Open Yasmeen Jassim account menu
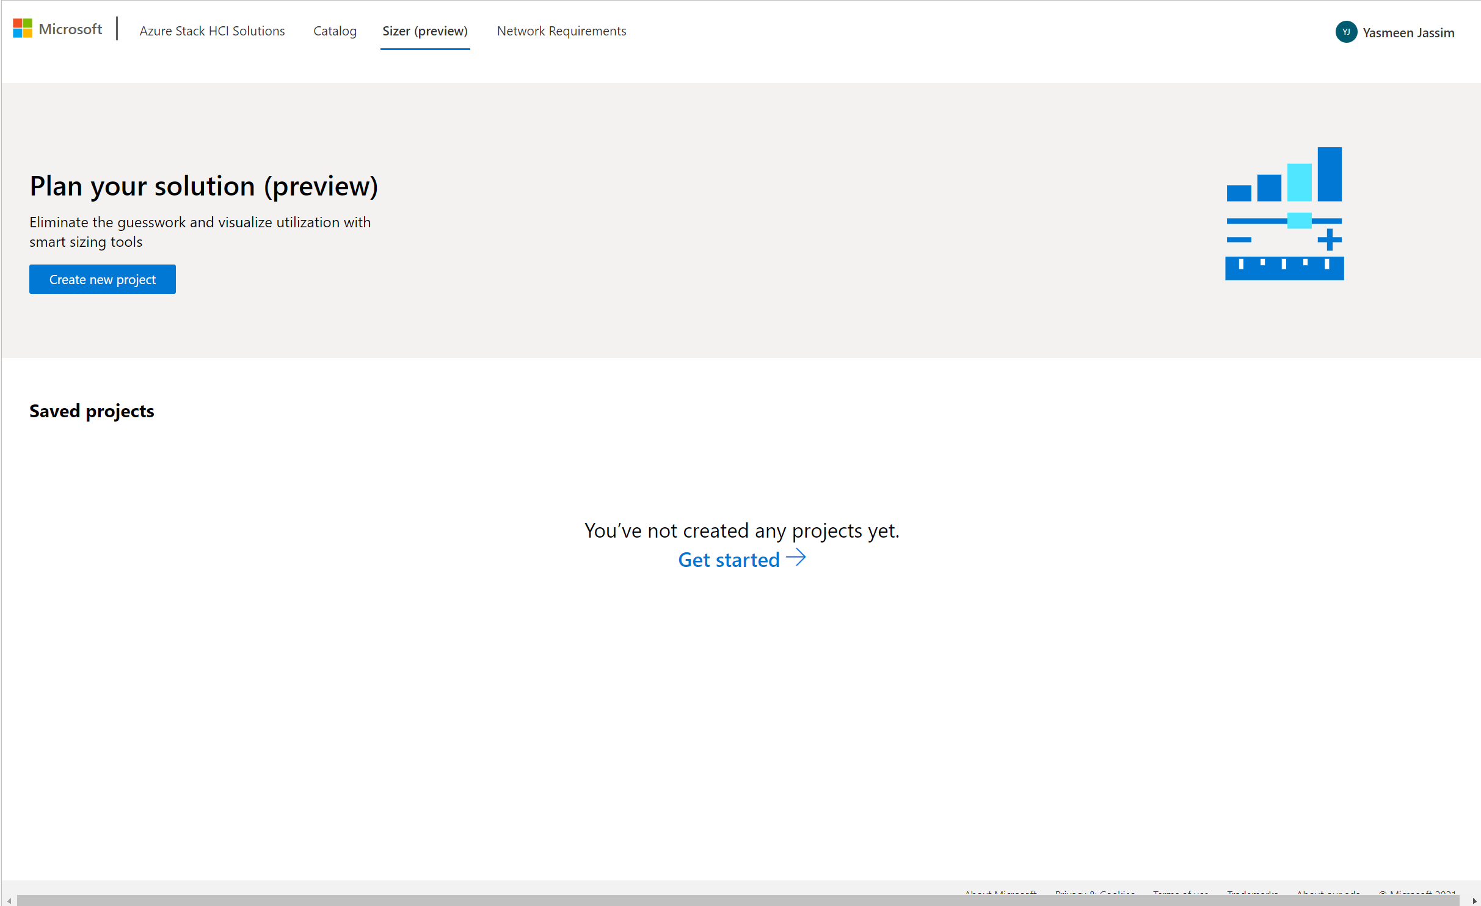Image resolution: width=1481 pixels, height=906 pixels. tap(1408, 32)
